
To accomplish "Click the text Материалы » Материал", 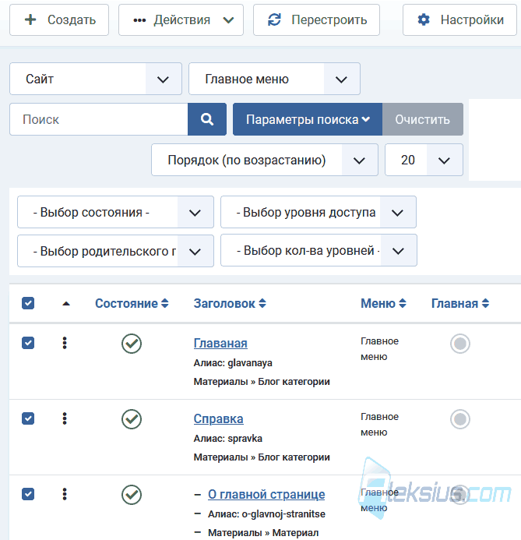I will (x=263, y=533).
